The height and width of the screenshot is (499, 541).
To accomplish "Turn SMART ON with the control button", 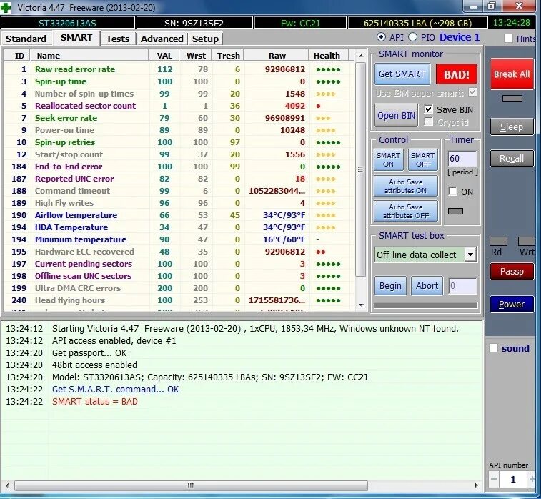I will pos(389,159).
